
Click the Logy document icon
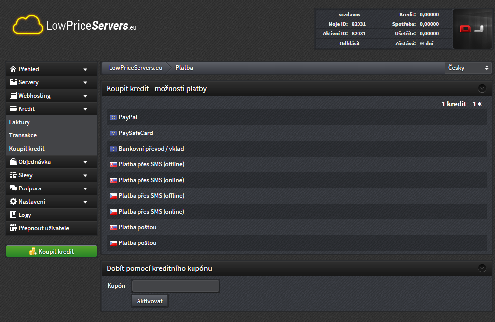pyautogui.click(x=12, y=215)
